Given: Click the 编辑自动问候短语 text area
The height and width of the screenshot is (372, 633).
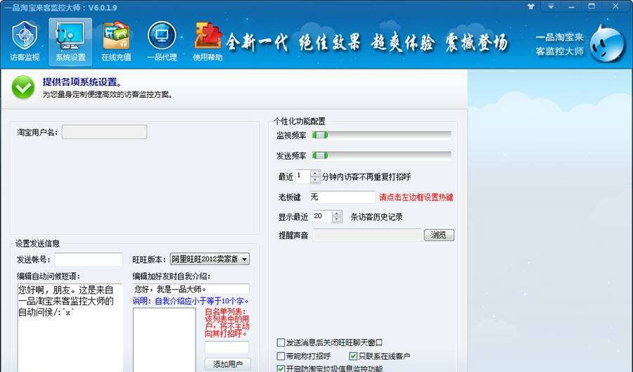Looking at the screenshot, I should click(70, 327).
